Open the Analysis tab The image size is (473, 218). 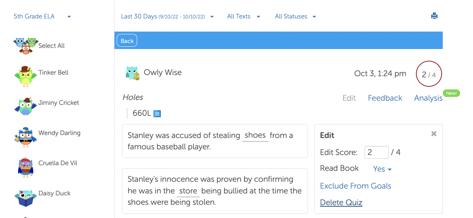[x=428, y=98]
